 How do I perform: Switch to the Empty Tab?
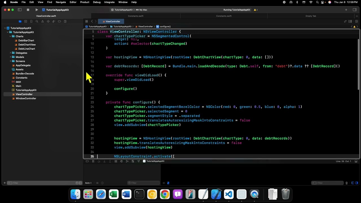311,16
